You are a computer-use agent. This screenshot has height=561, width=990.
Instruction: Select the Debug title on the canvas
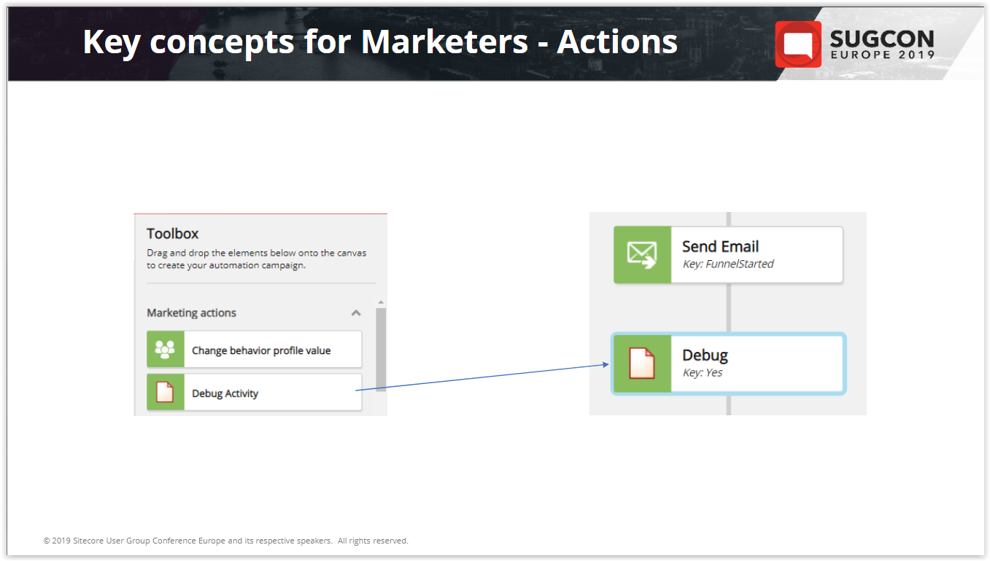pyautogui.click(x=705, y=355)
